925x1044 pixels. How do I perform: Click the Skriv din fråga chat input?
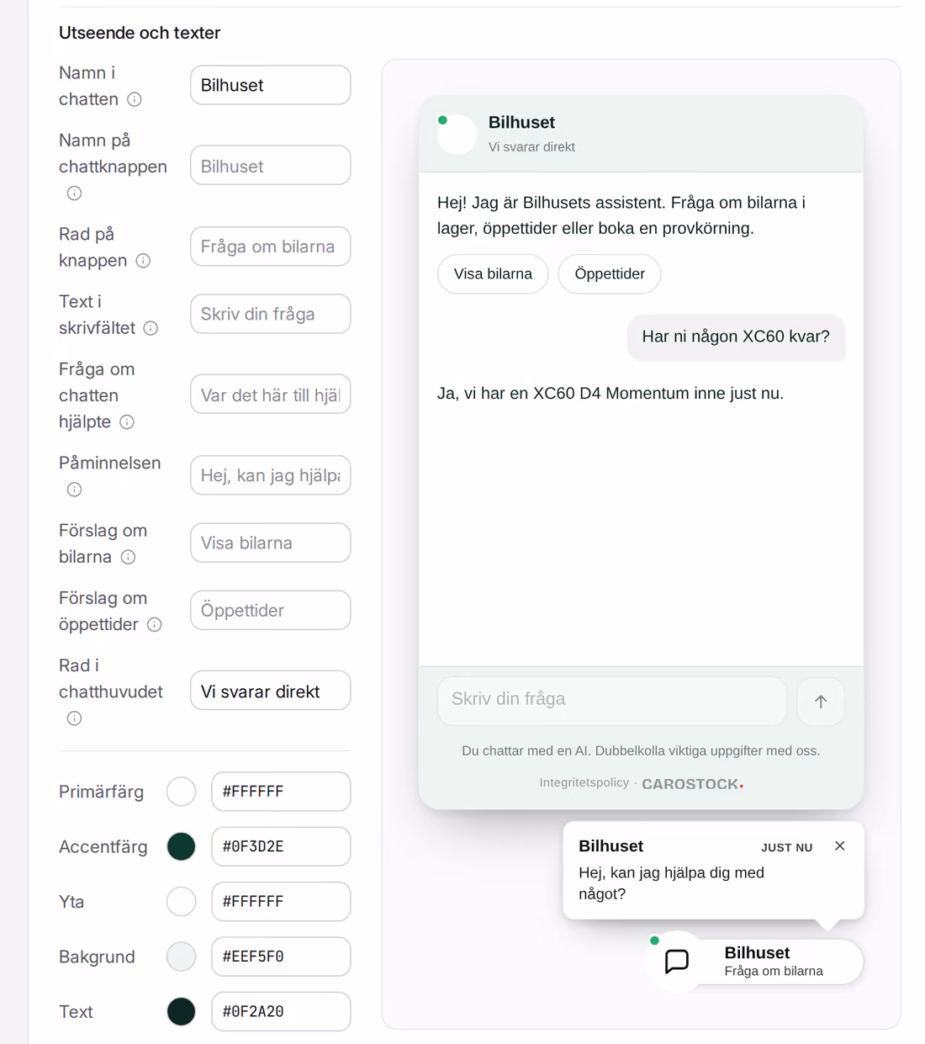coord(612,701)
